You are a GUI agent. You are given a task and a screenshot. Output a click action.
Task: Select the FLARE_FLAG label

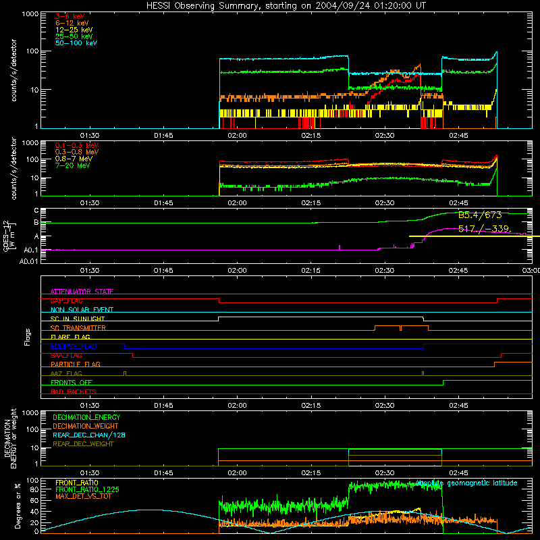click(70, 337)
